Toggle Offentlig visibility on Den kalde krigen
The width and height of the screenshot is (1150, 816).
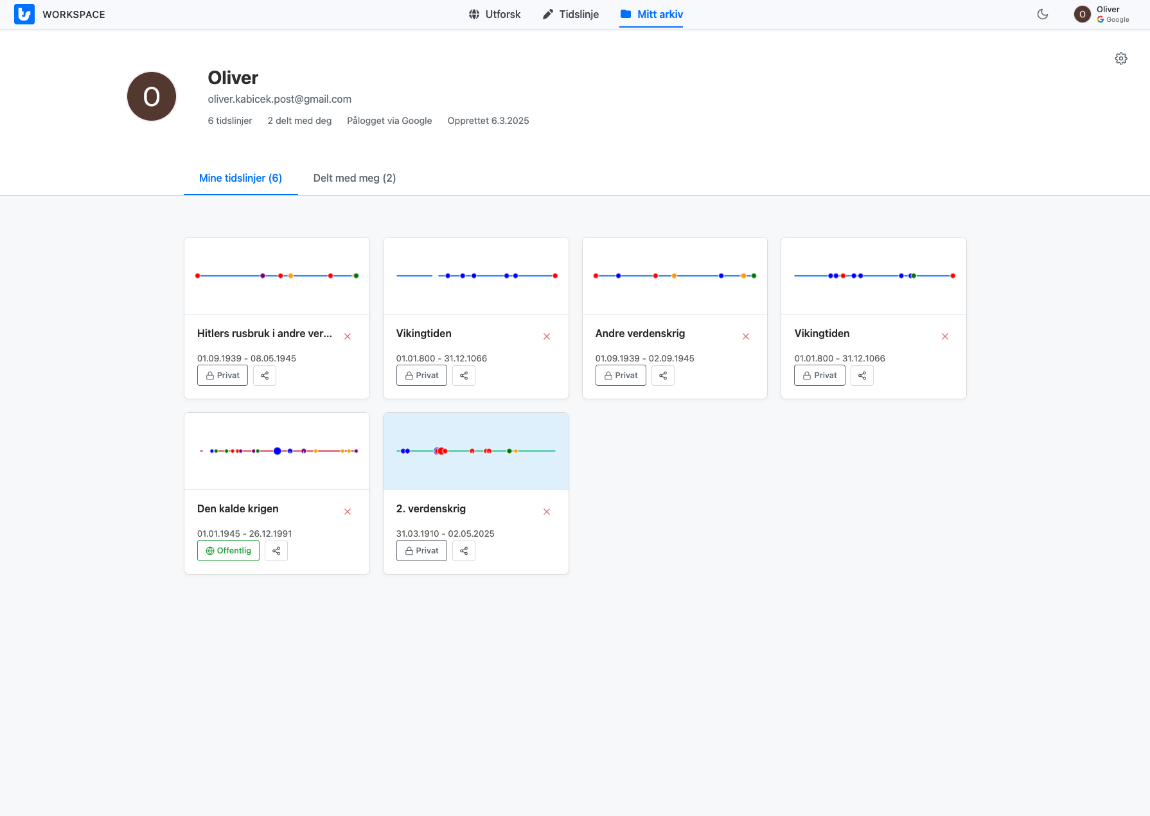point(228,551)
